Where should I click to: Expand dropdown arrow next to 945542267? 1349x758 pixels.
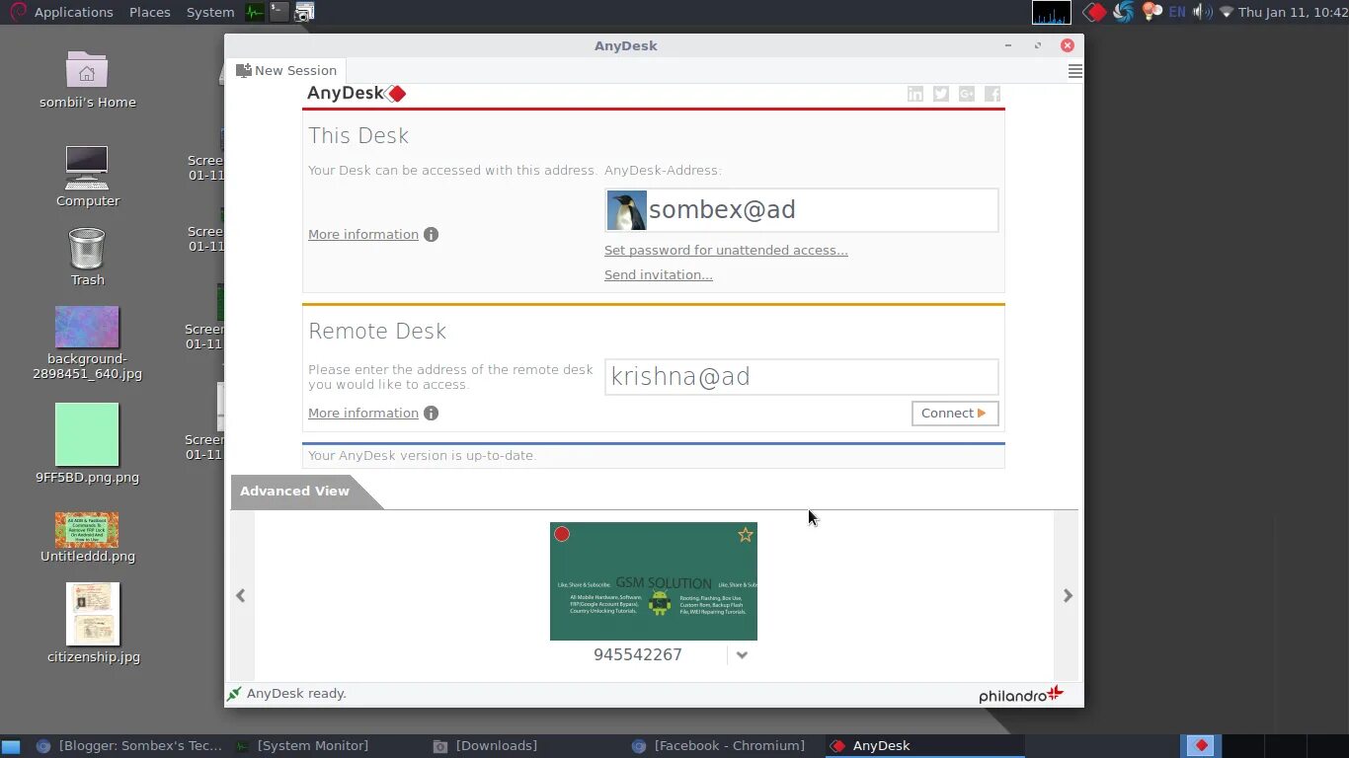[x=742, y=654]
